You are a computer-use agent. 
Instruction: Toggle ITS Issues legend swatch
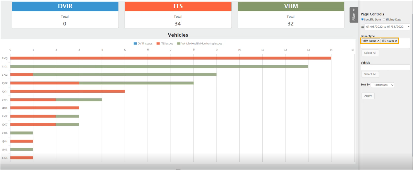(x=158, y=43)
